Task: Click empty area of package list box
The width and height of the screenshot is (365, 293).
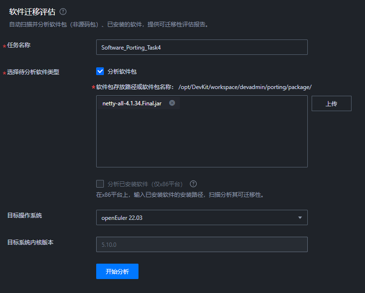Action: pos(202,140)
